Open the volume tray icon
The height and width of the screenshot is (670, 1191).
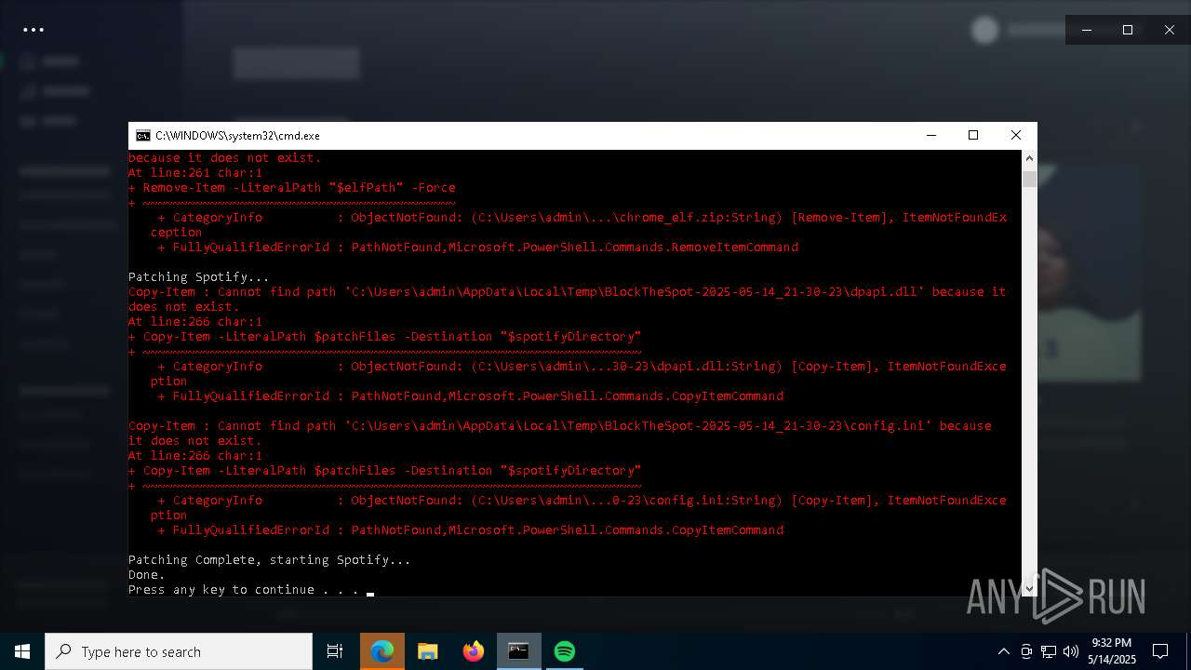click(1071, 651)
